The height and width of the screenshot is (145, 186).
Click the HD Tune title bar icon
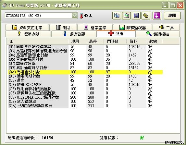5,5
